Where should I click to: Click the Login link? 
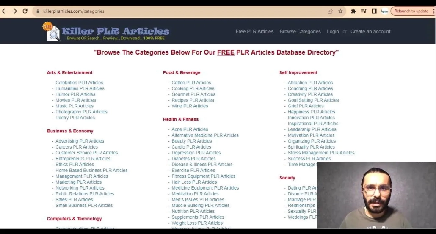coord(333,32)
